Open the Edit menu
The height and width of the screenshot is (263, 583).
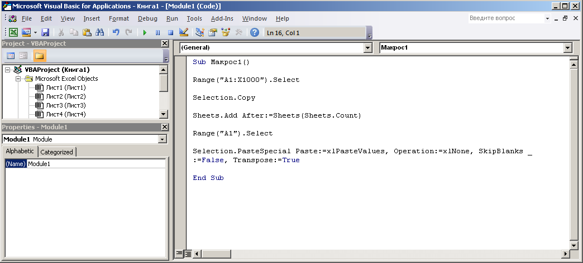coord(46,18)
